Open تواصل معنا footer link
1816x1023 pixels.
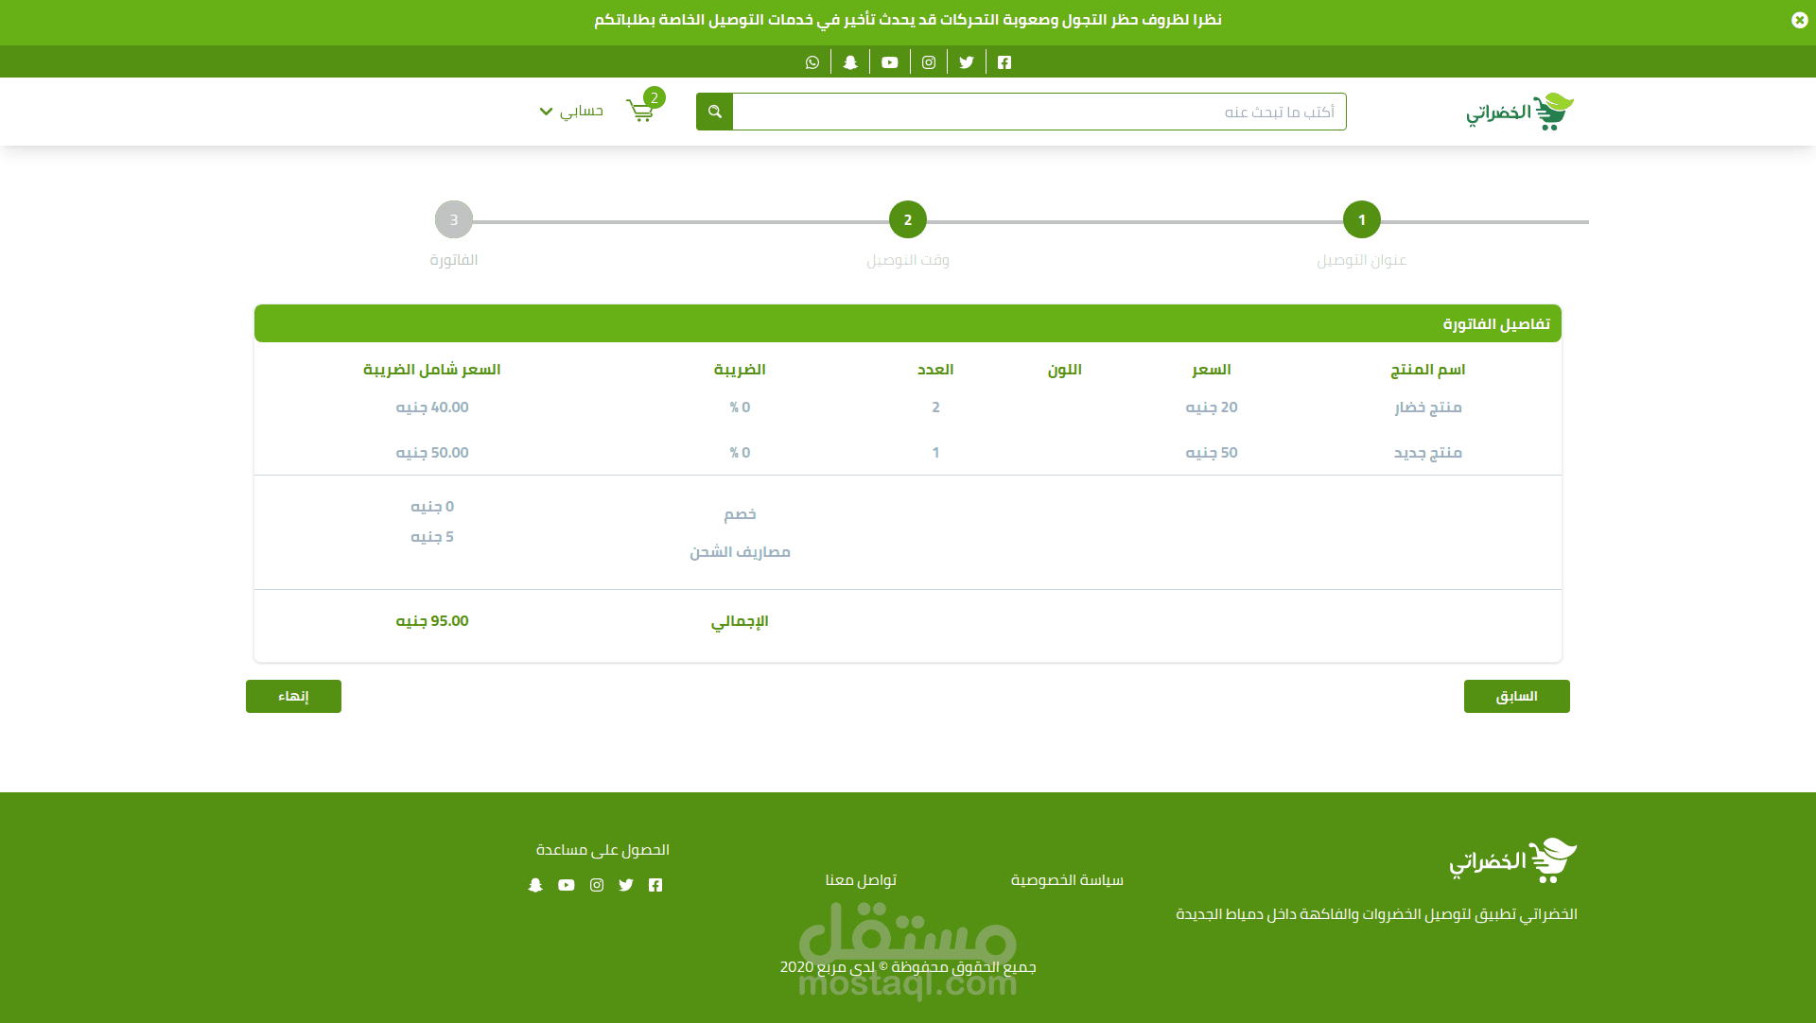[x=861, y=880]
